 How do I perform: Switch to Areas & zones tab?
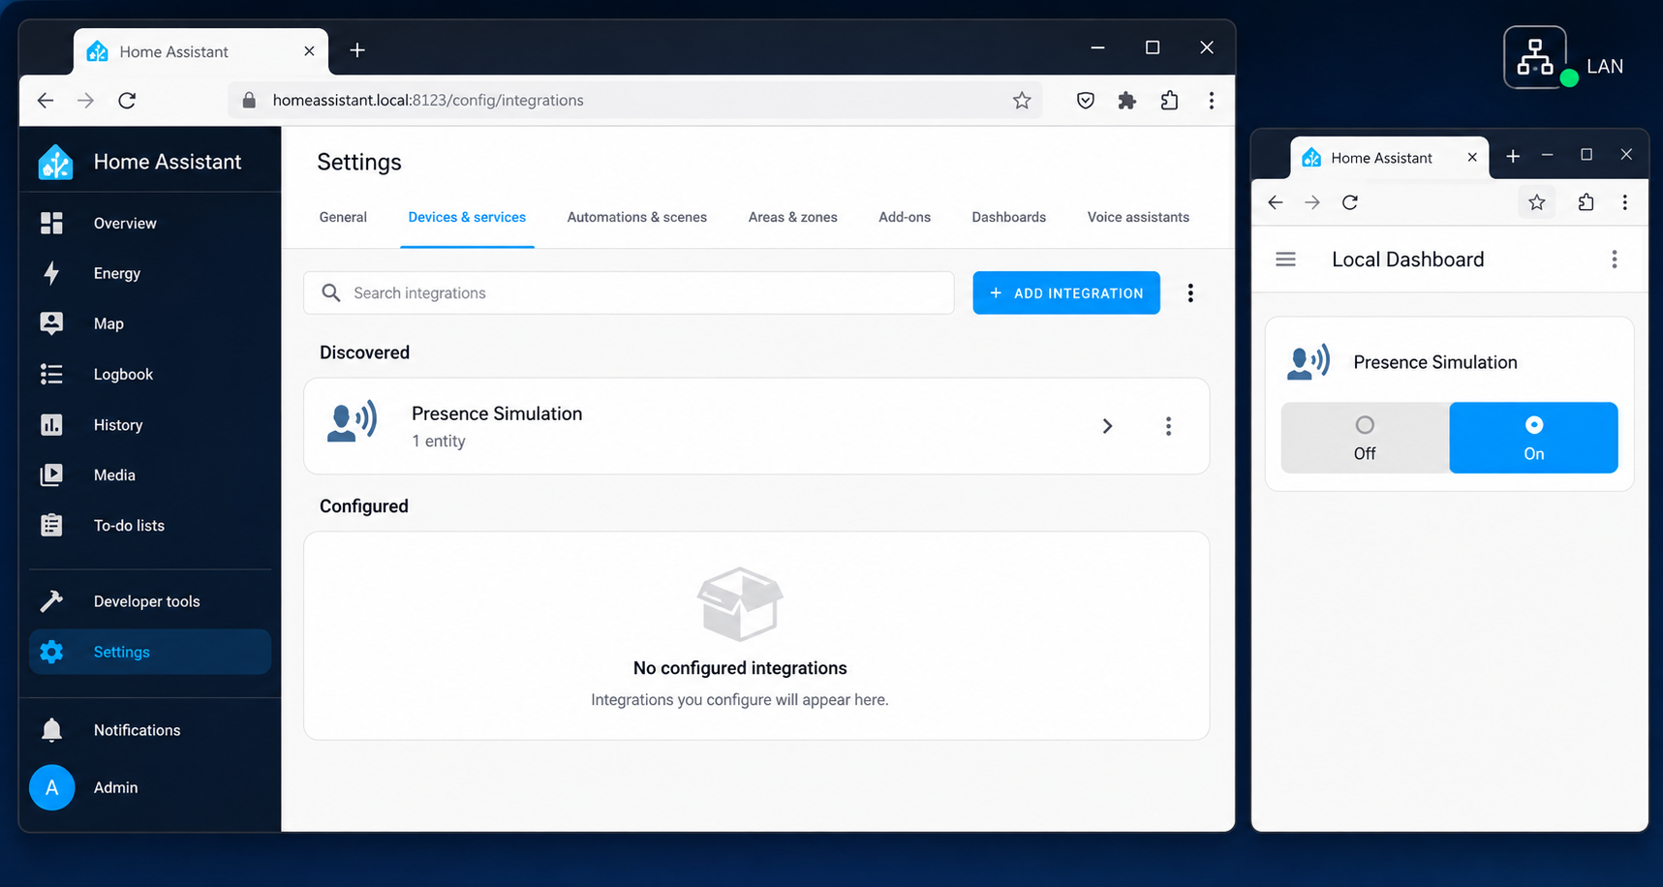[x=792, y=217]
